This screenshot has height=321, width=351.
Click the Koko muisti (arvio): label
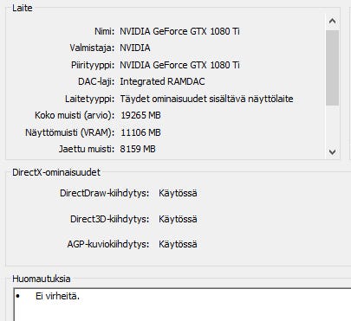point(75,115)
